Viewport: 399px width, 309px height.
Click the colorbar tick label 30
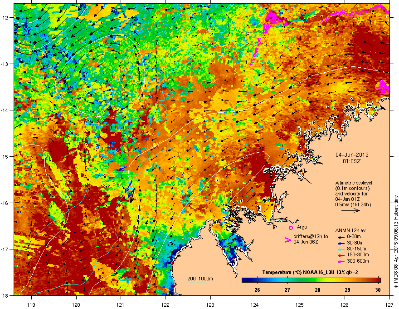coord(378,290)
